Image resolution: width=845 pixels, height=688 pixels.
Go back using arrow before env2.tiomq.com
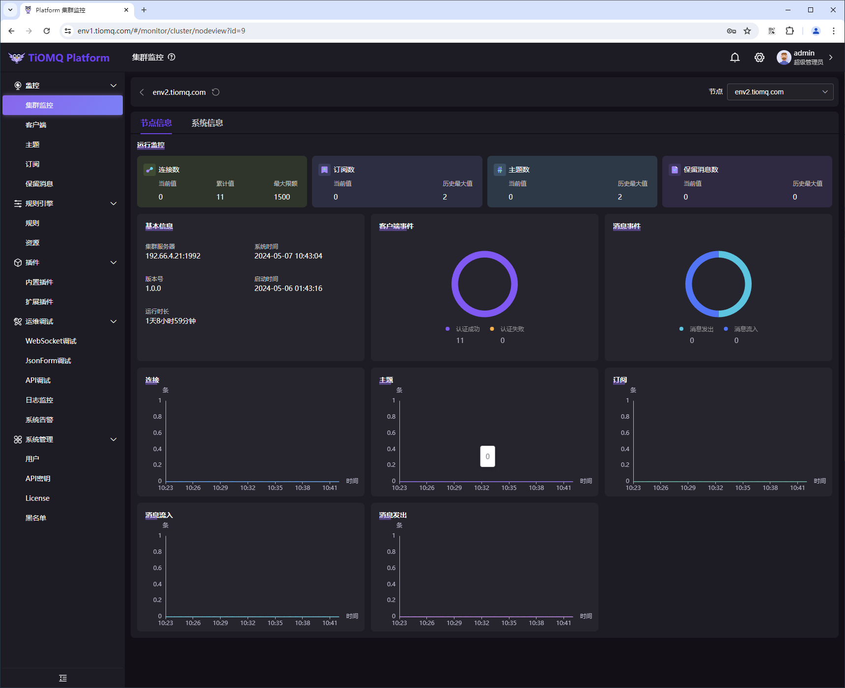142,92
